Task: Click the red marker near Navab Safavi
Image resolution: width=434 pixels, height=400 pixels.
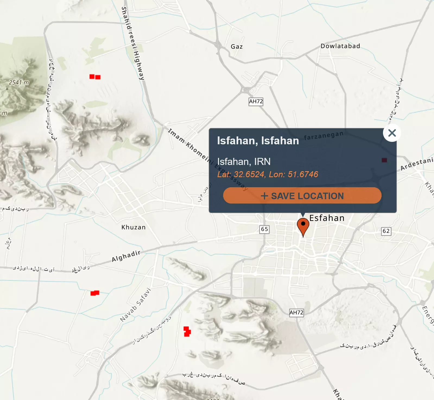Action: 187,332
